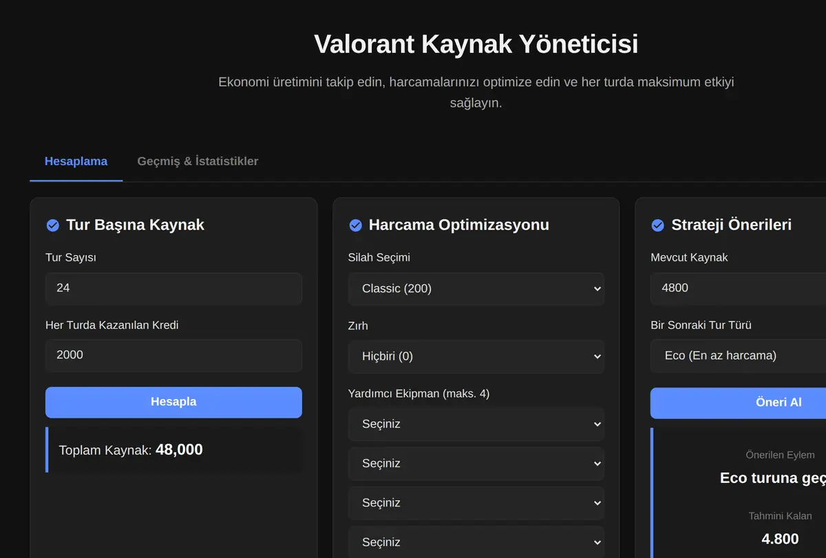Viewport: 826px width, 558px height.
Task: Click the Strateji Önerileri card title
Action: click(x=731, y=225)
